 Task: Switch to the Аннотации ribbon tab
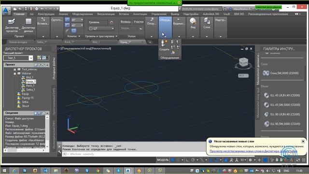[140, 14]
